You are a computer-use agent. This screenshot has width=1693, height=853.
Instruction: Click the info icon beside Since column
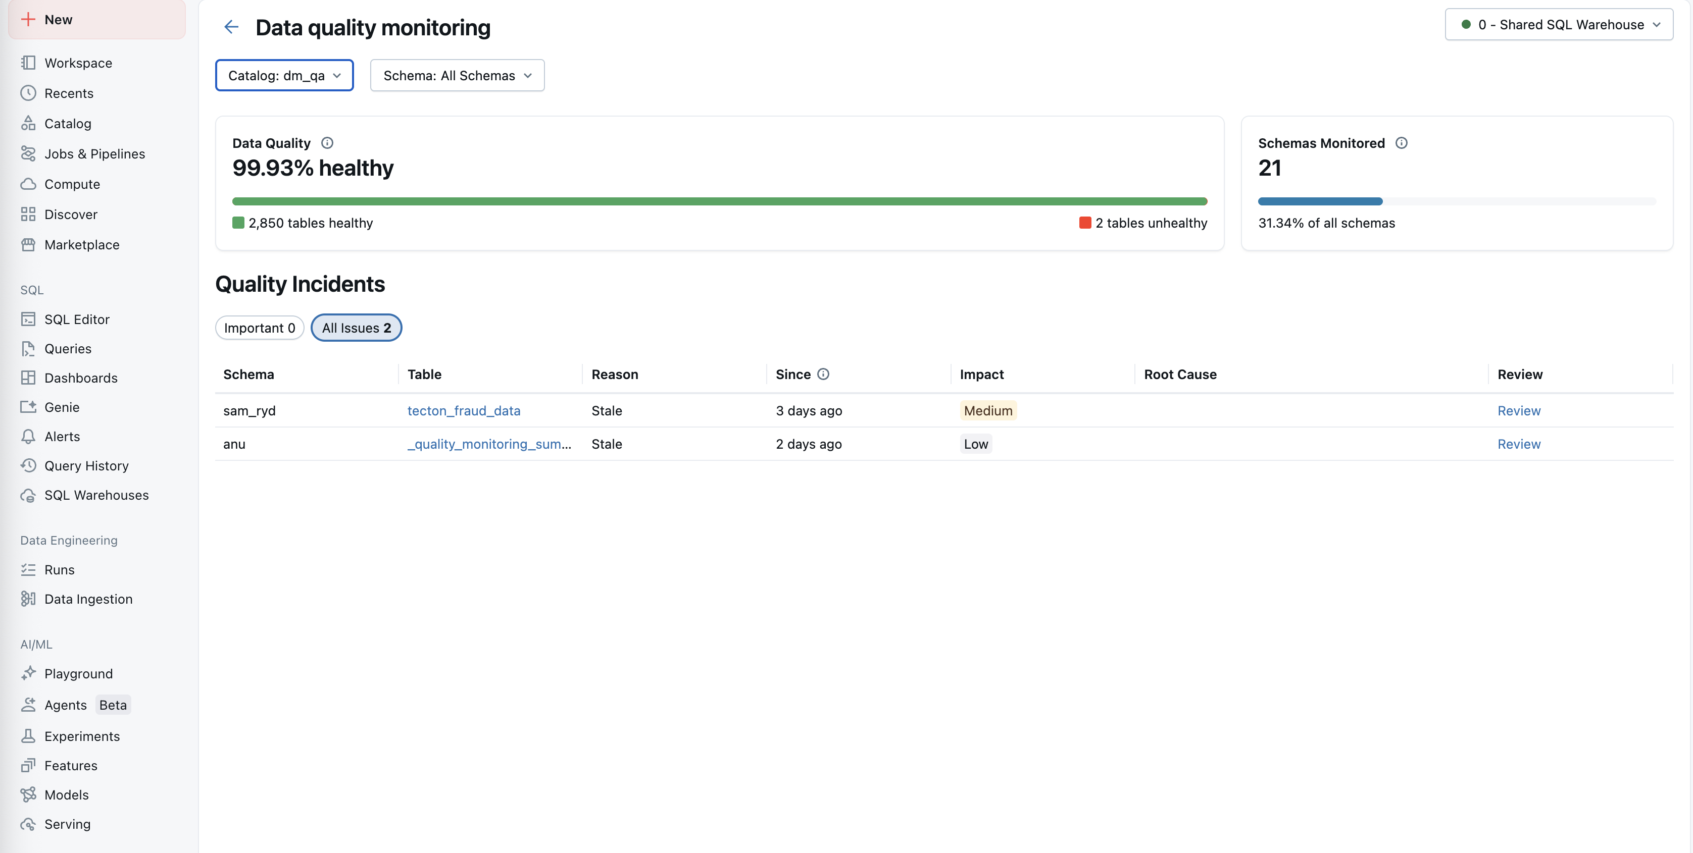click(x=823, y=375)
